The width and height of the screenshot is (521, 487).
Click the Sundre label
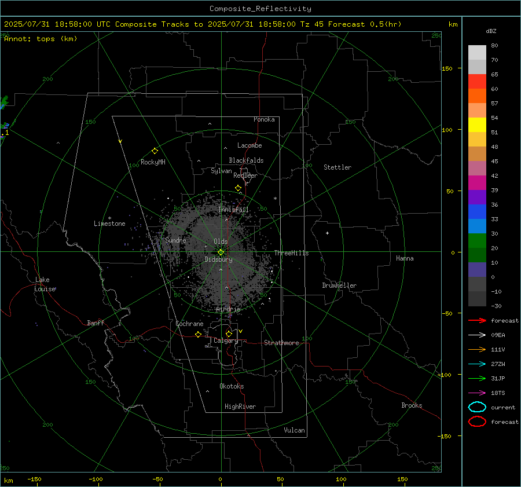pos(175,240)
